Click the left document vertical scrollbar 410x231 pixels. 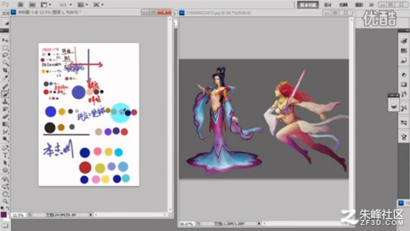pos(170,114)
